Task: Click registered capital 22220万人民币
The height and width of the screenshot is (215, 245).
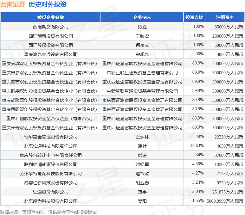Action: 229,137
